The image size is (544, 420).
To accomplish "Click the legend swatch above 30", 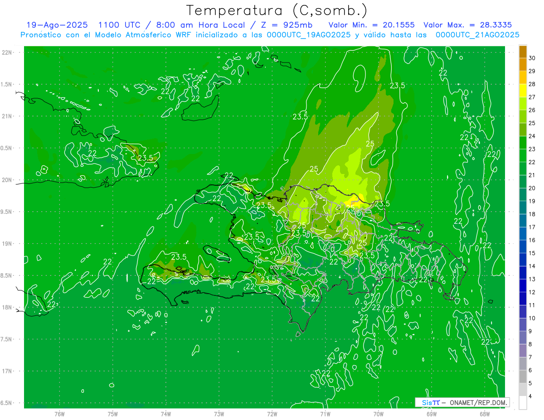I will tap(523, 52).
